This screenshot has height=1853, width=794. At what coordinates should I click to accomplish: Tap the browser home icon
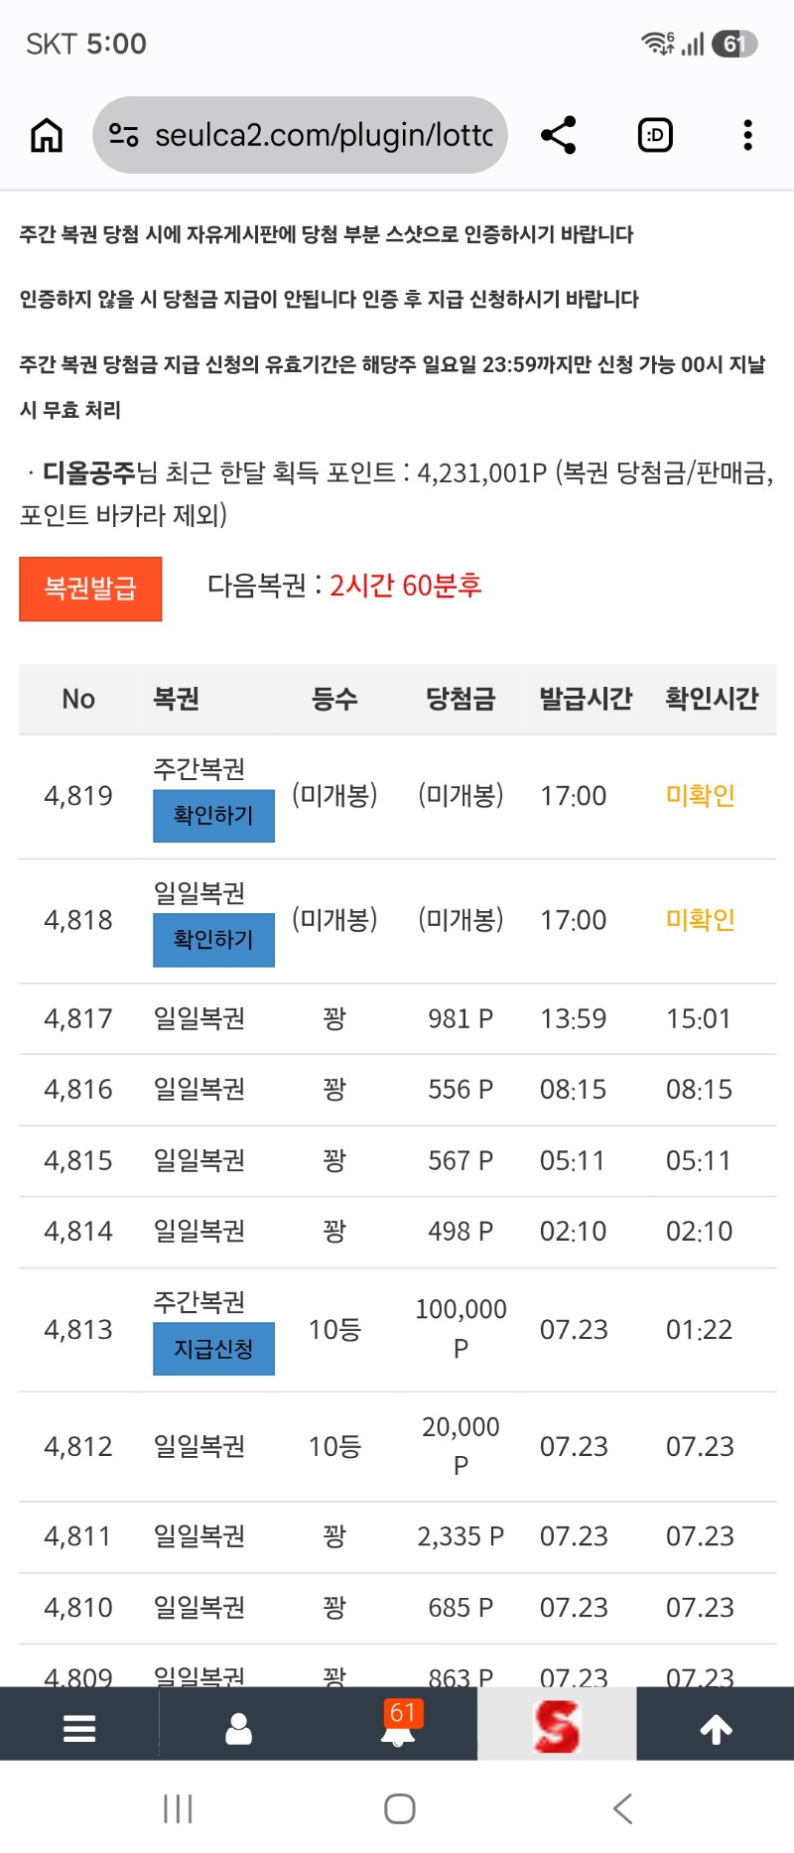47,135
